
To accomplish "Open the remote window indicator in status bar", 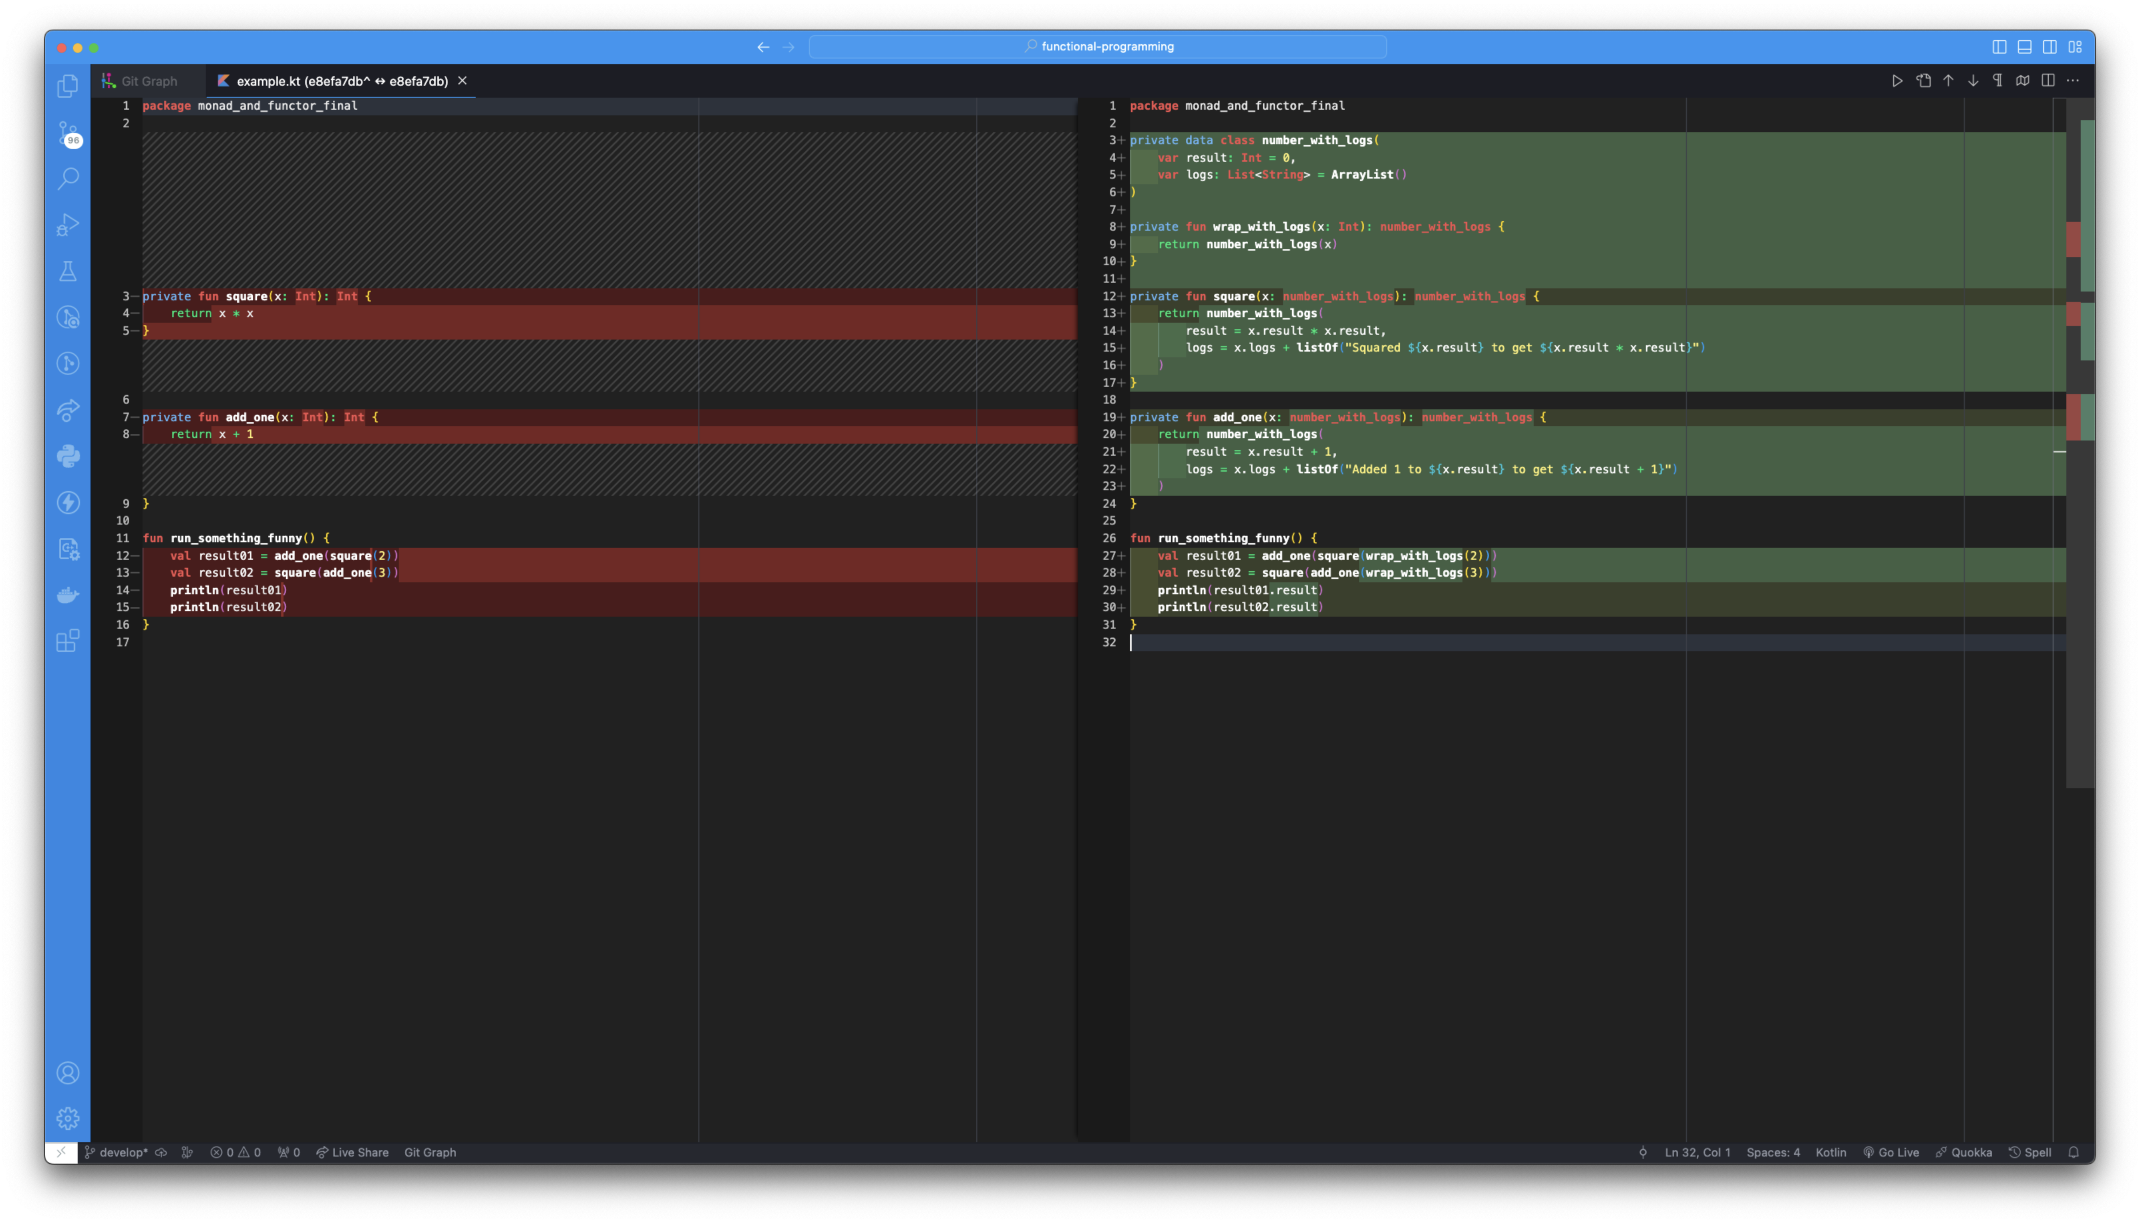I will coord(61,1153).
